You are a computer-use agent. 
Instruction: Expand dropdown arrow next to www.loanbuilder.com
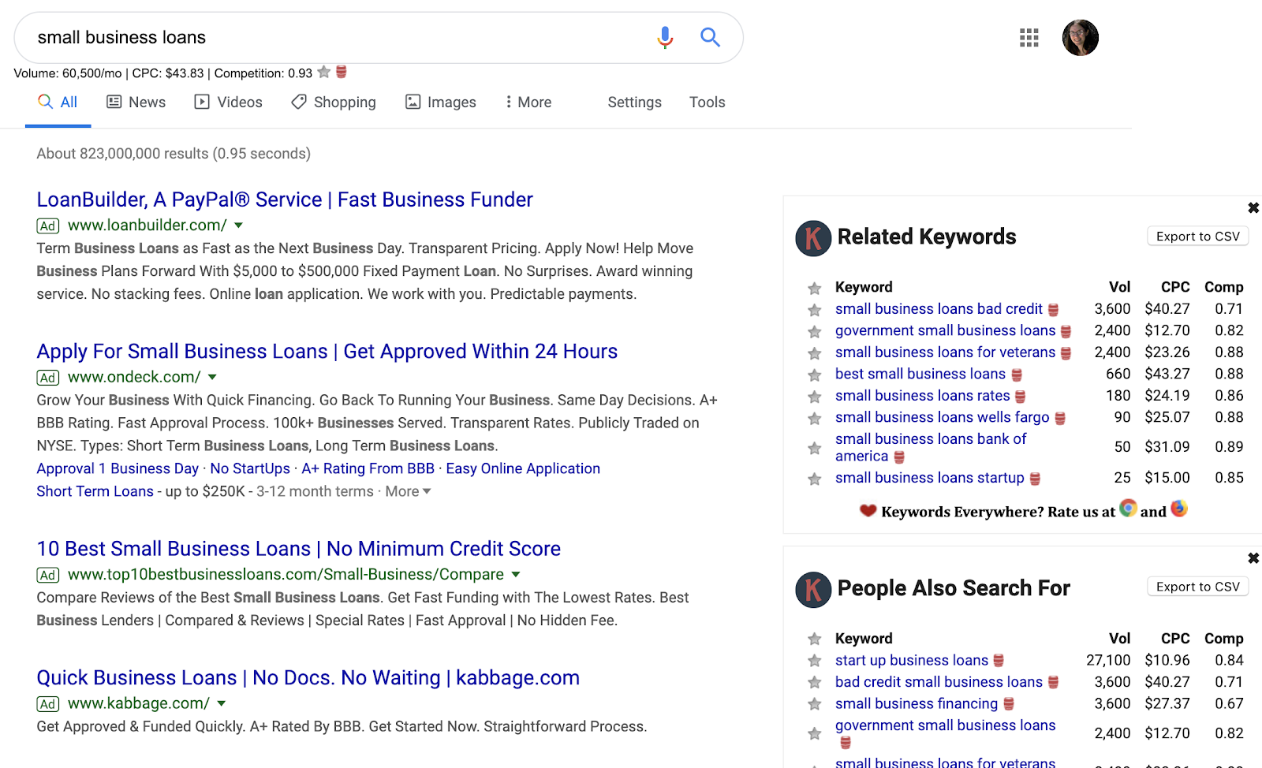click(x=239, y=226)
